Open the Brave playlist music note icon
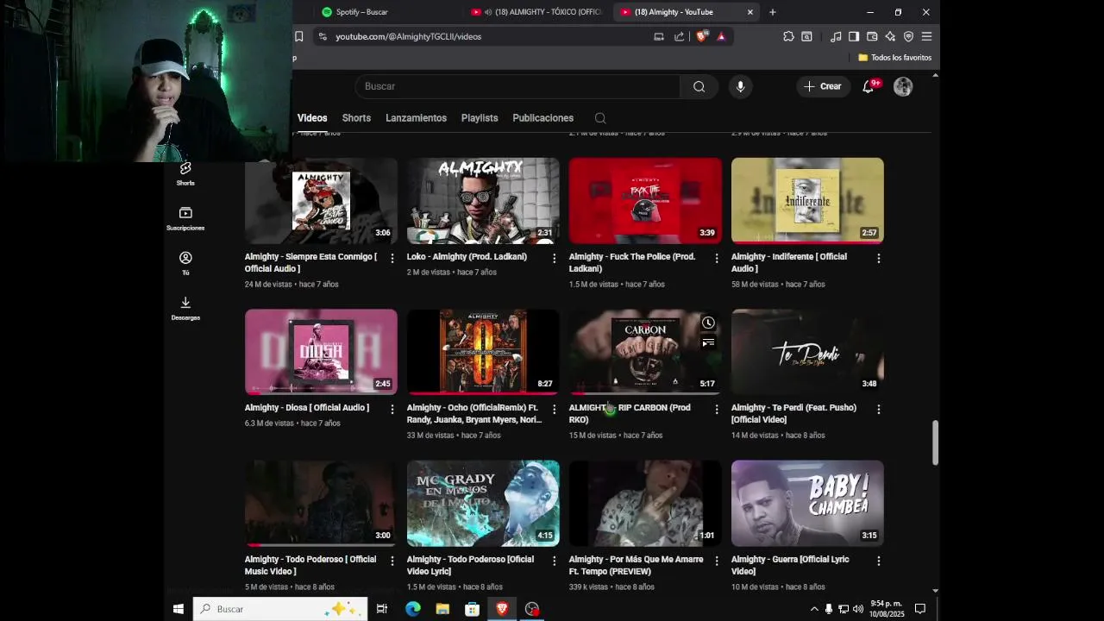The height and width of the screenshot is (621, 1104). [836, 36]
